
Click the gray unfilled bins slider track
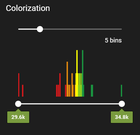tap(82, 29)
